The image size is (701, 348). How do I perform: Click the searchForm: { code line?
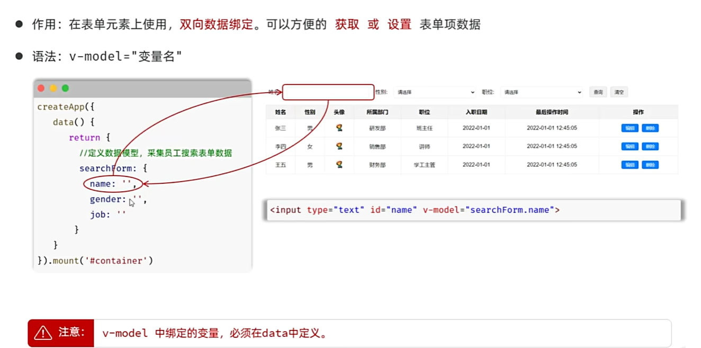click(x=113, y=168)
